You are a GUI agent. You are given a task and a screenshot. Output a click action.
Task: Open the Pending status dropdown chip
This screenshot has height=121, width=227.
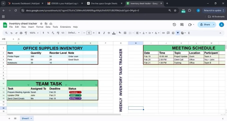pyautogui.click(x=75, y=92)
